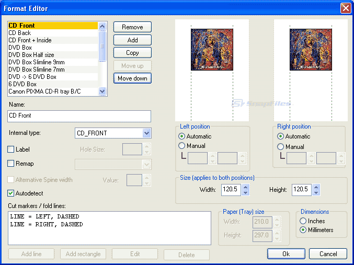The width and height of the screenshot is (354, 265).
Task: Click the left position preview thumbnail
Action: 212,50
